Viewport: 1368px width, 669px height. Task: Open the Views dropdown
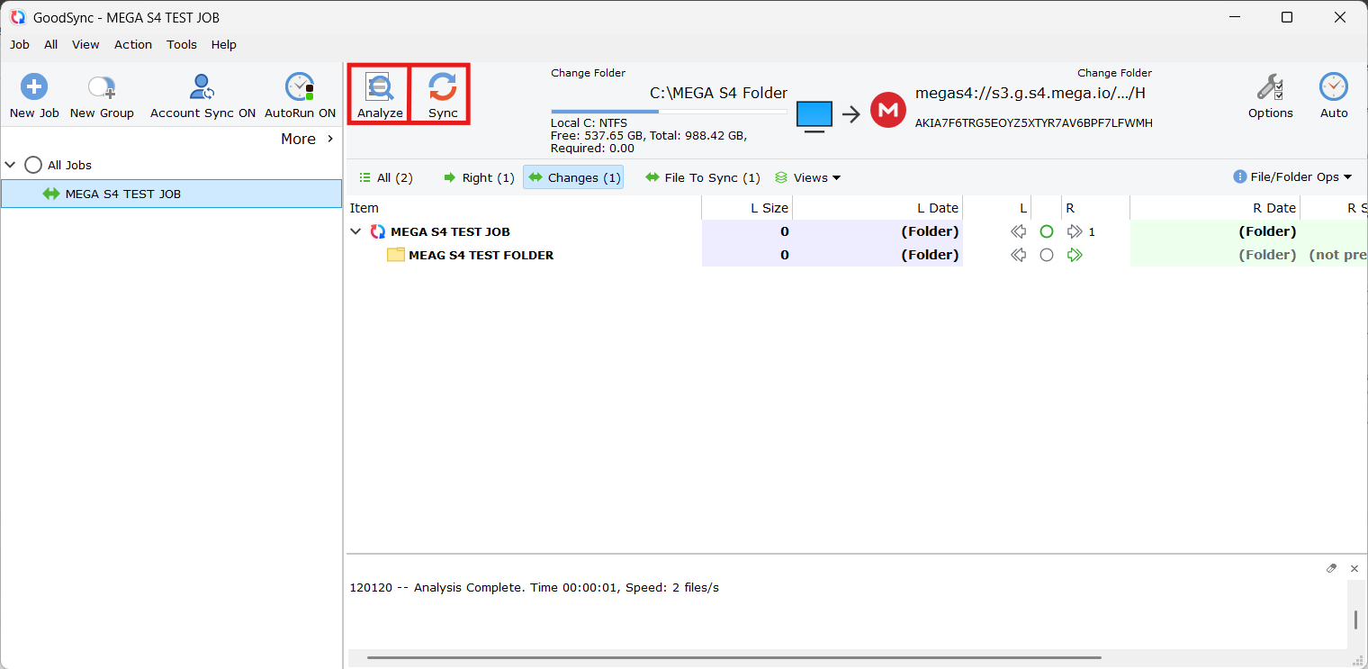point(807,177)
